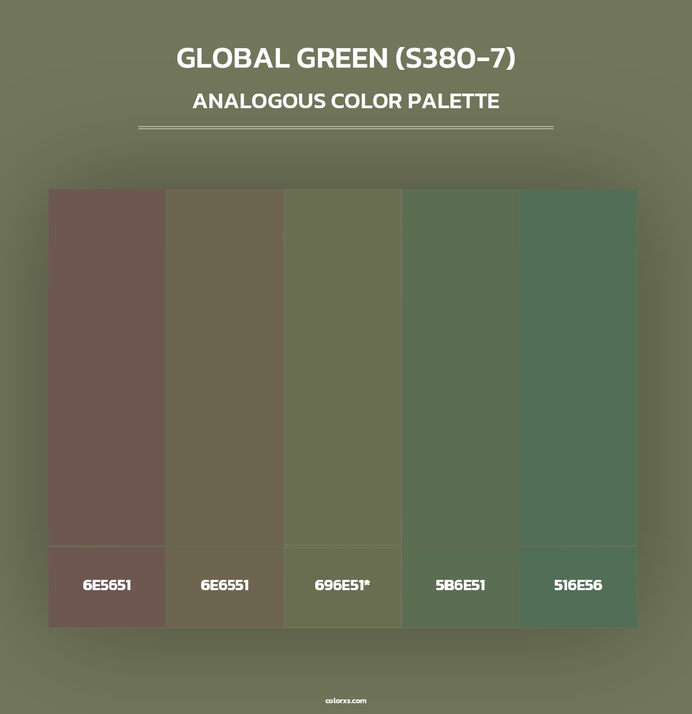Select the 516E56 teal-green color swatch

tap(578, 367)
